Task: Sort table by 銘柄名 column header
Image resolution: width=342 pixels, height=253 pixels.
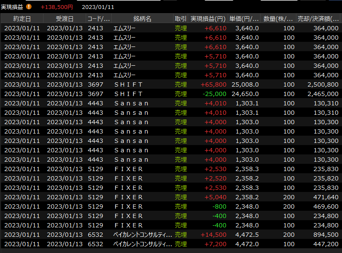Action: (x=142, y=19)
